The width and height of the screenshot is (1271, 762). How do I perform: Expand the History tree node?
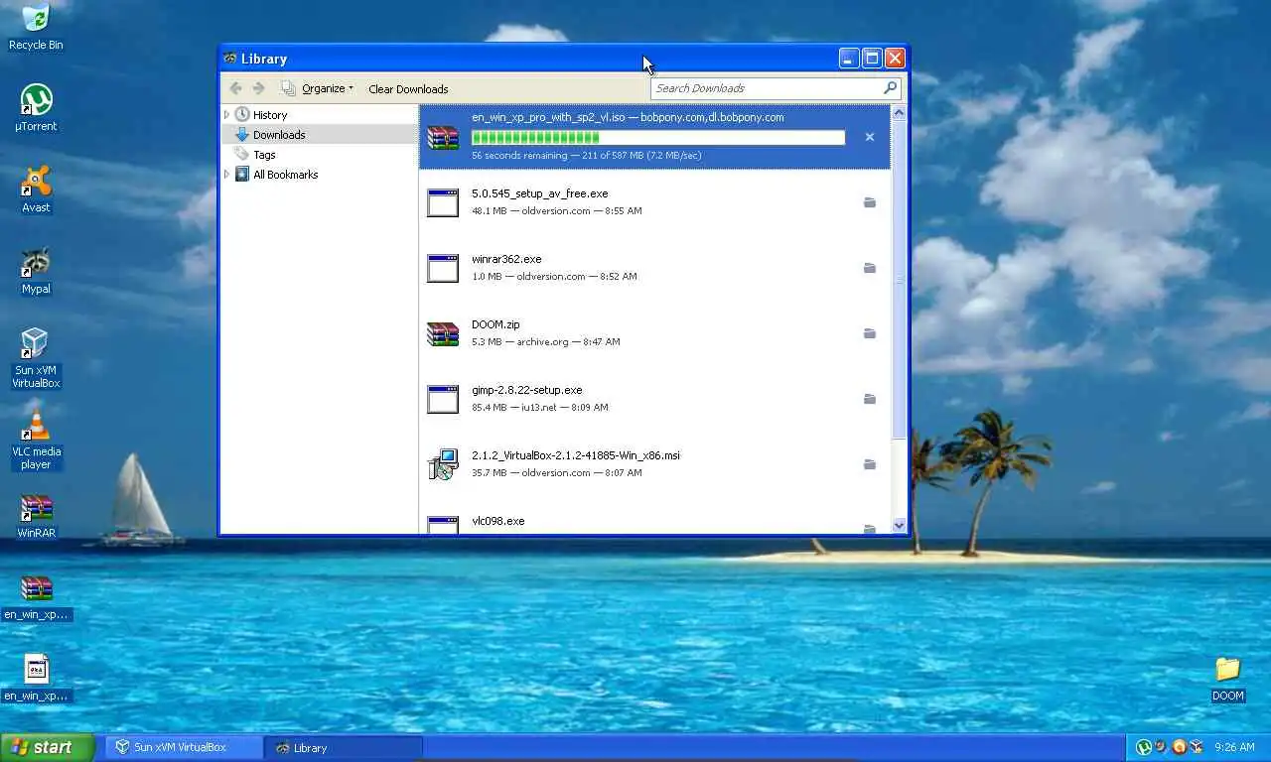[x=226, y=115]
